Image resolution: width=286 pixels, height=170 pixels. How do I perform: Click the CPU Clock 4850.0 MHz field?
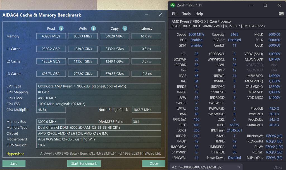99,98
